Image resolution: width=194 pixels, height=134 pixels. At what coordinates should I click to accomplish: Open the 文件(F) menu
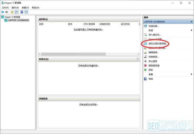click(x=5, y=8)
